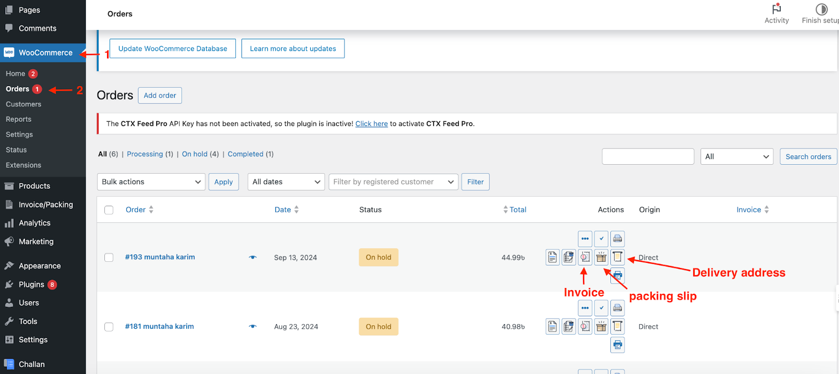Image resolution: width=839 pixels, height=374 pixels.
Task: Open WooCommerce menu in sidebar
Action: 43,52
